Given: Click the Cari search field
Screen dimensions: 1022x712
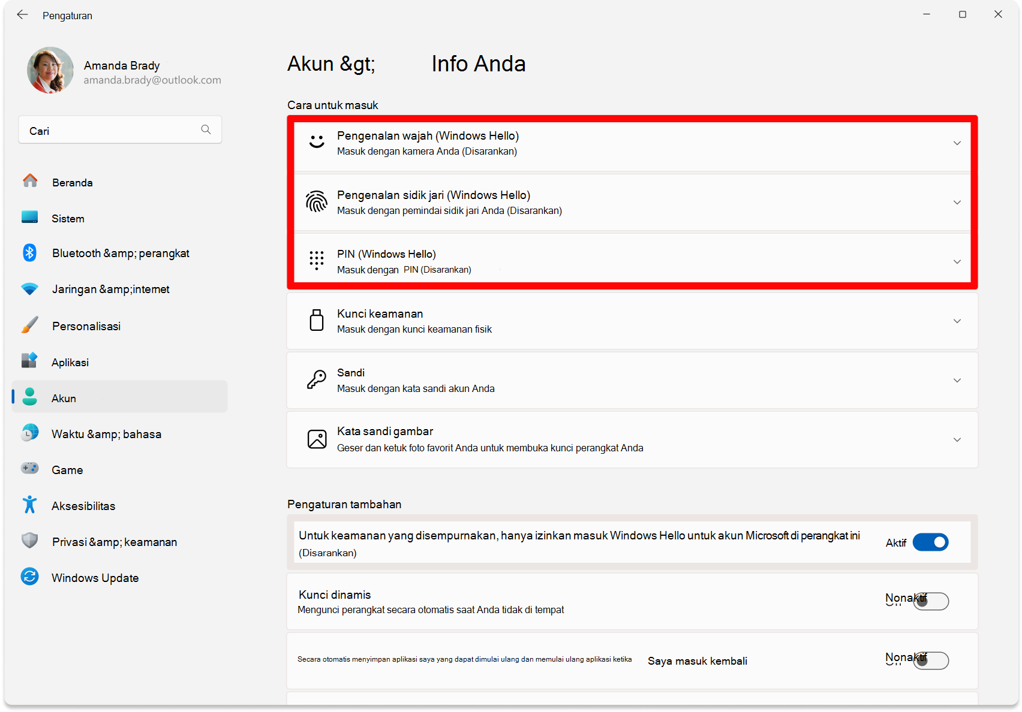Looking at the screenshot, I should [120, 130].
